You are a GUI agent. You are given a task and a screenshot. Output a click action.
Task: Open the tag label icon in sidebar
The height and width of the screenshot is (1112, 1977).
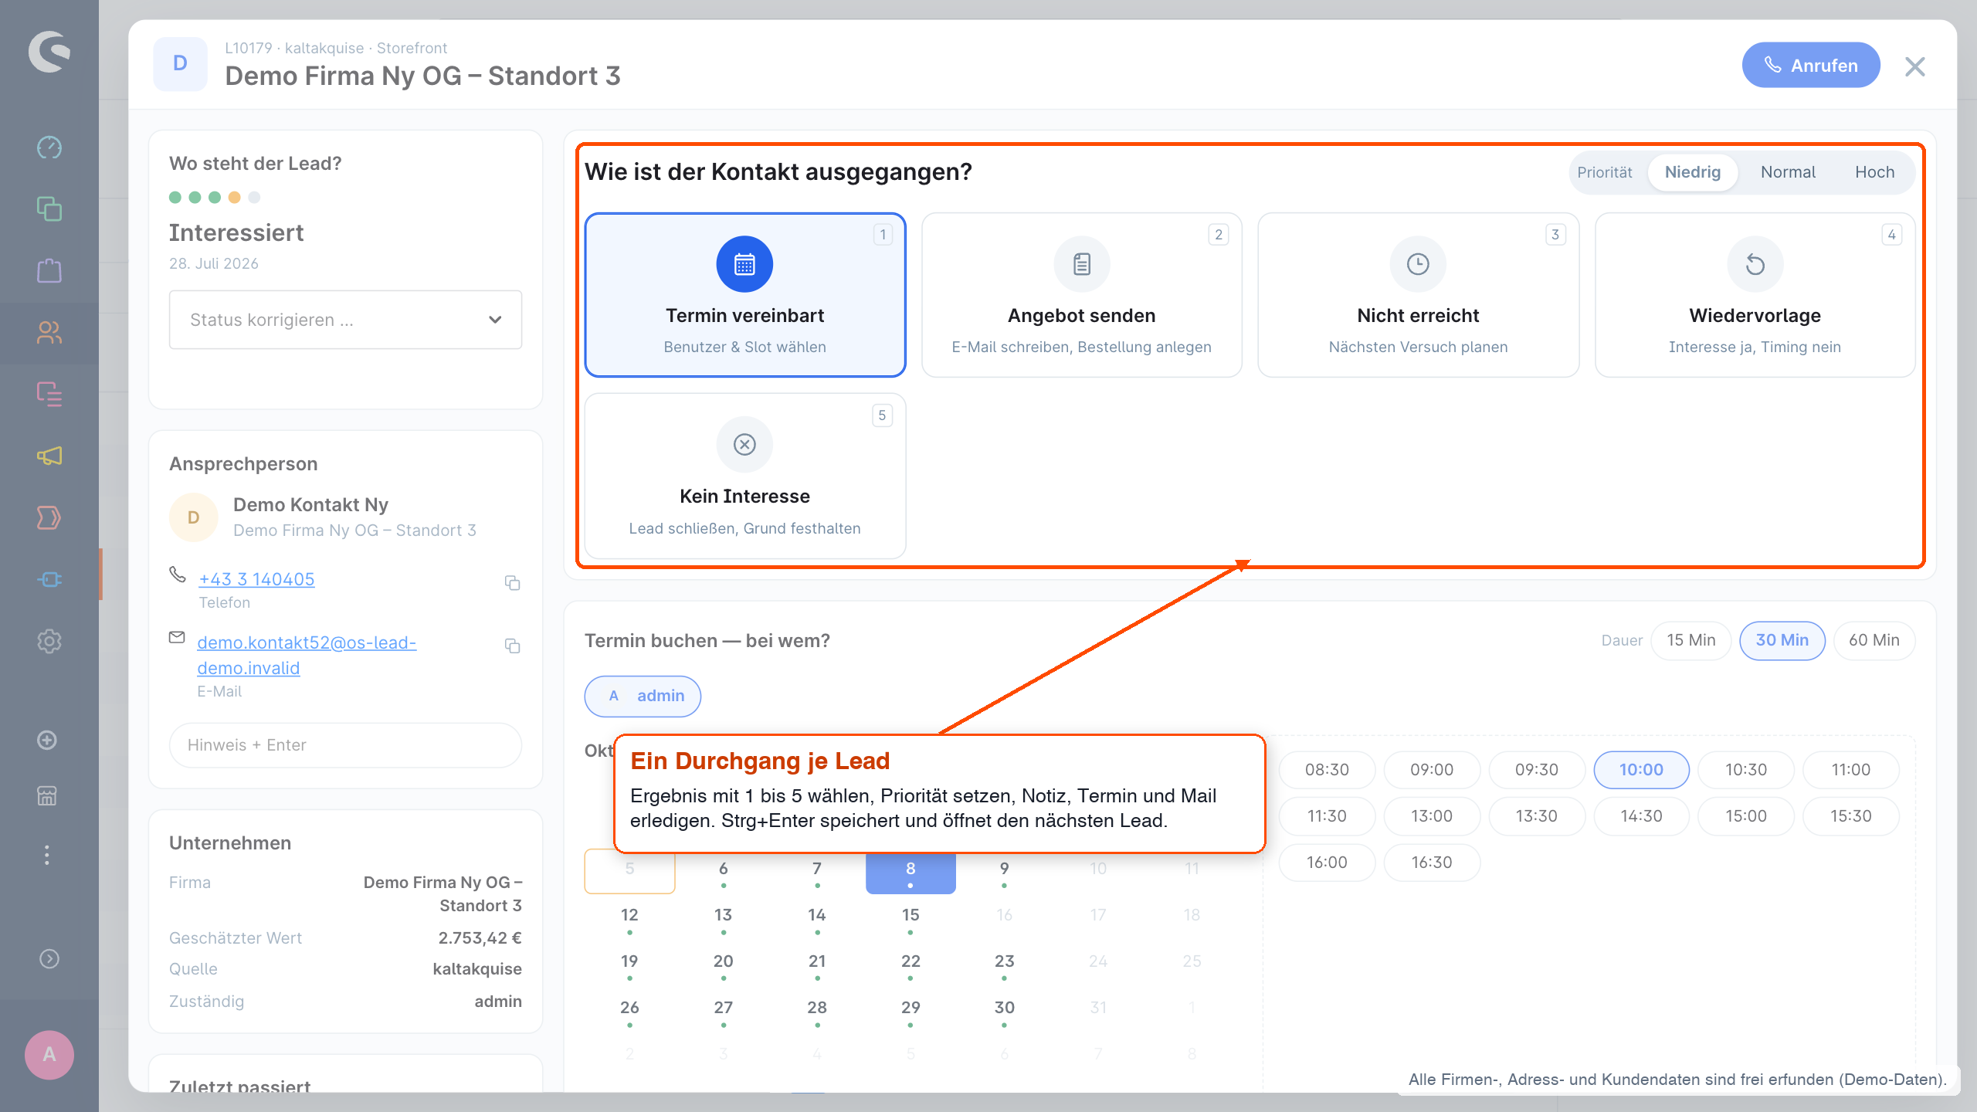coord(49,517)
